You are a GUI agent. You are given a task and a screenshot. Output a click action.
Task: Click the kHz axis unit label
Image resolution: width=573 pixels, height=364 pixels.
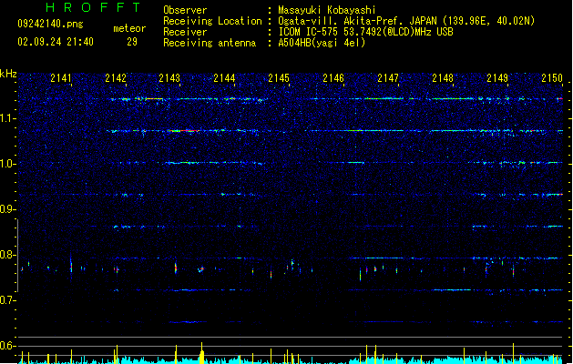click(8, 74)
